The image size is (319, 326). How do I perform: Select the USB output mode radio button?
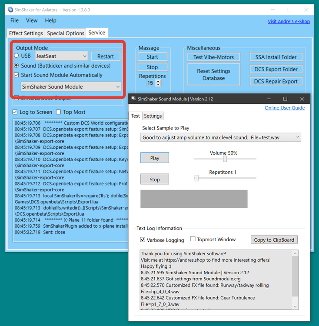(x=16, y=56)
